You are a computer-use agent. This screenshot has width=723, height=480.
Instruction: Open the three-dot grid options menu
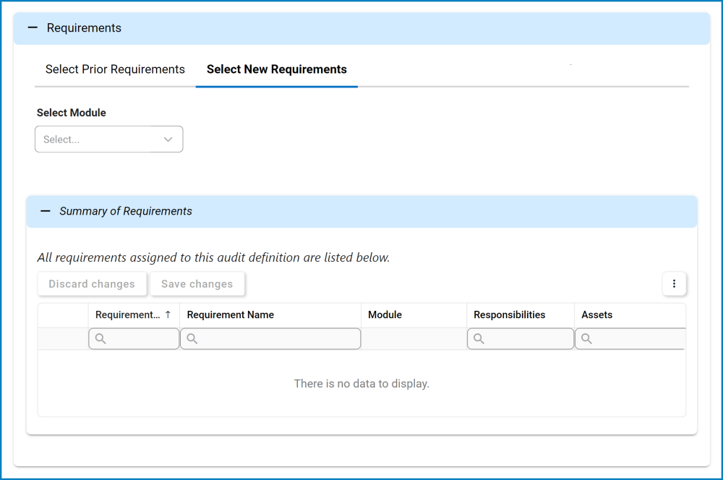pyautogui.click(x=674, y=284)
